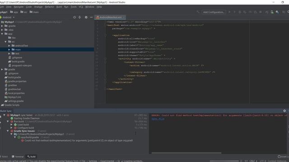Open the Analyze menu
This screenshot has width=289, height=162.
point(38,7)
